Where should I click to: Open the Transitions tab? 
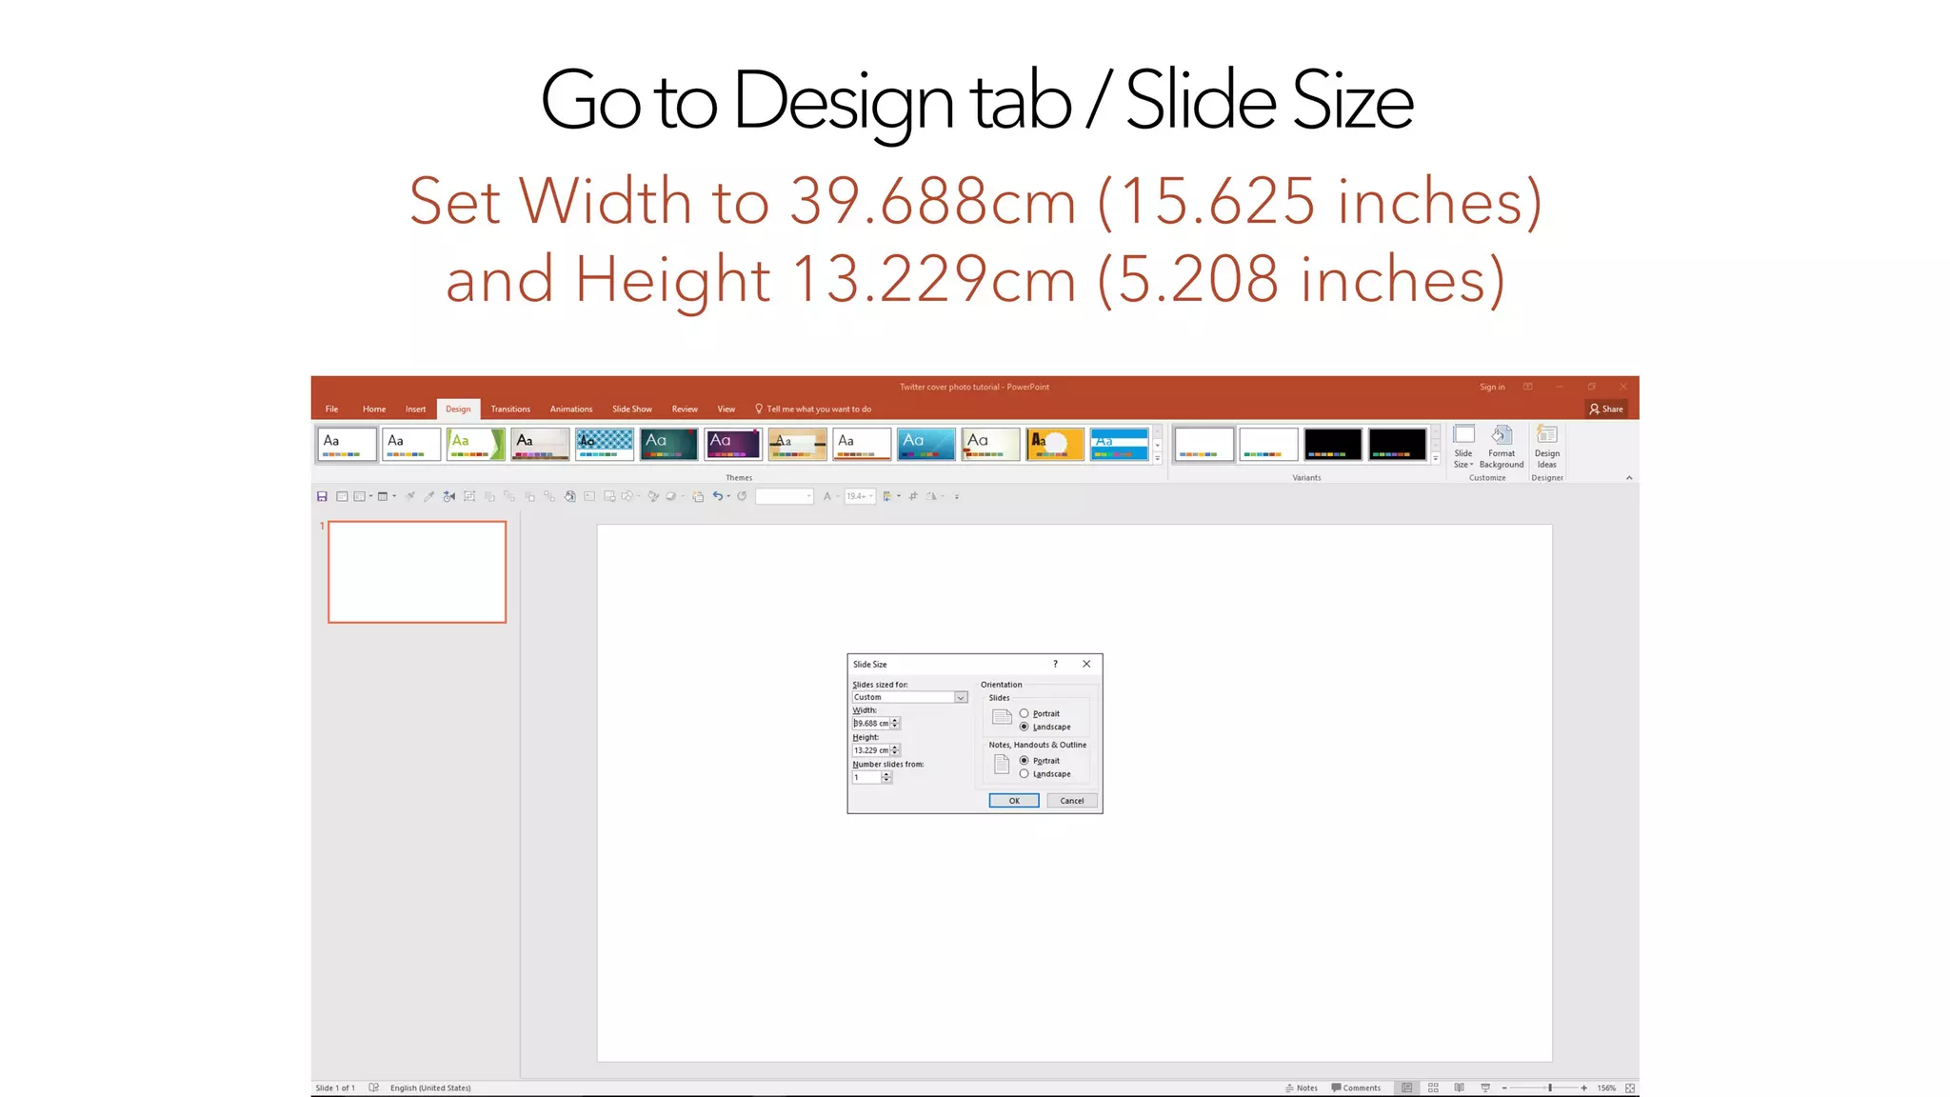pos(510,409)
